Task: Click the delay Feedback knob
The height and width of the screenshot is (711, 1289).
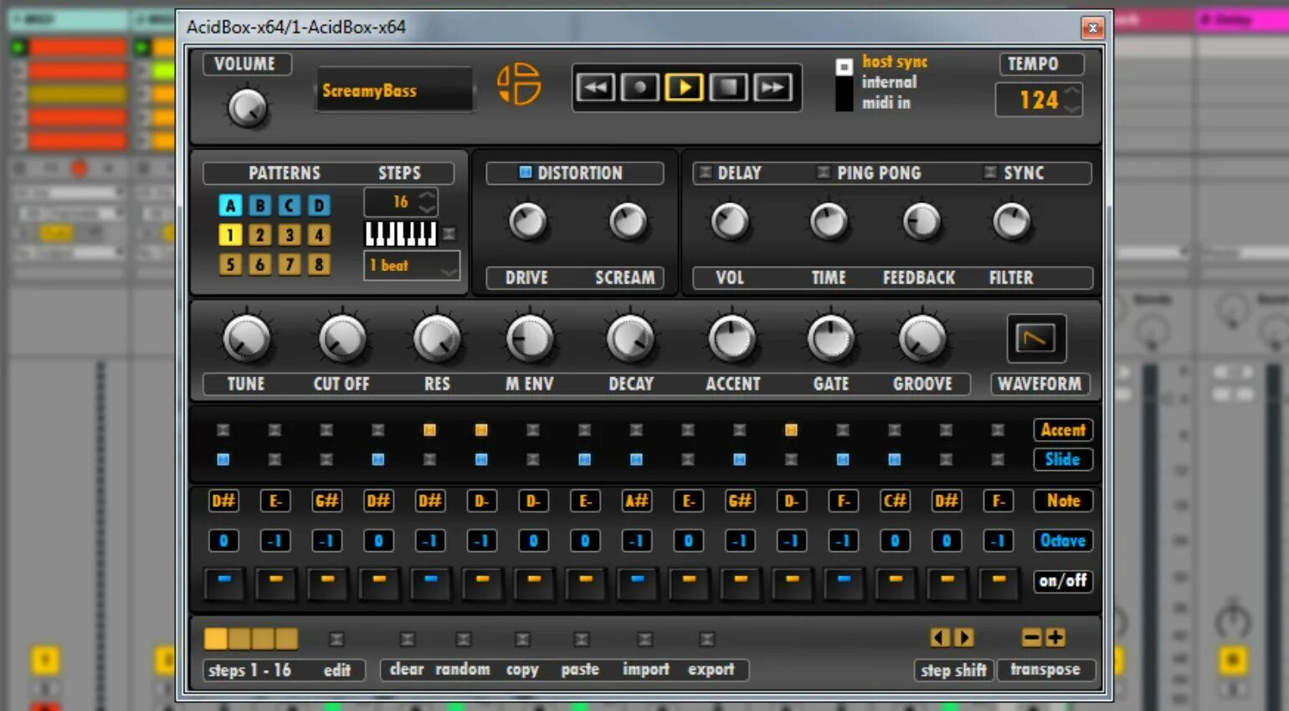Action: [x=921, y=222]
